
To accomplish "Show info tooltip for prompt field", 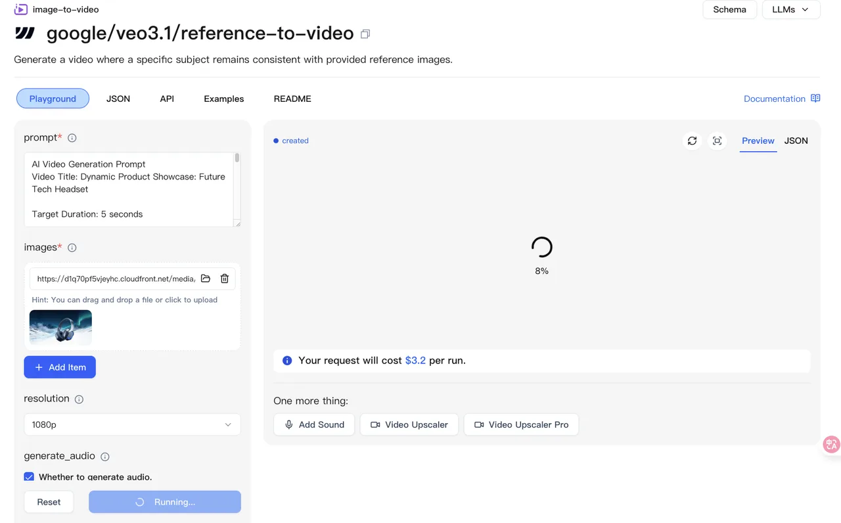I will pos(72,138).
